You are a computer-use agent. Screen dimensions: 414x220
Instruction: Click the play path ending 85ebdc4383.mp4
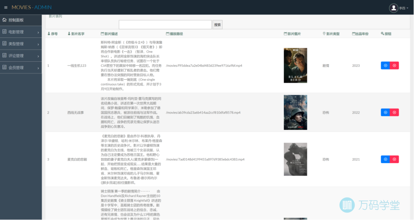[205, 159]
